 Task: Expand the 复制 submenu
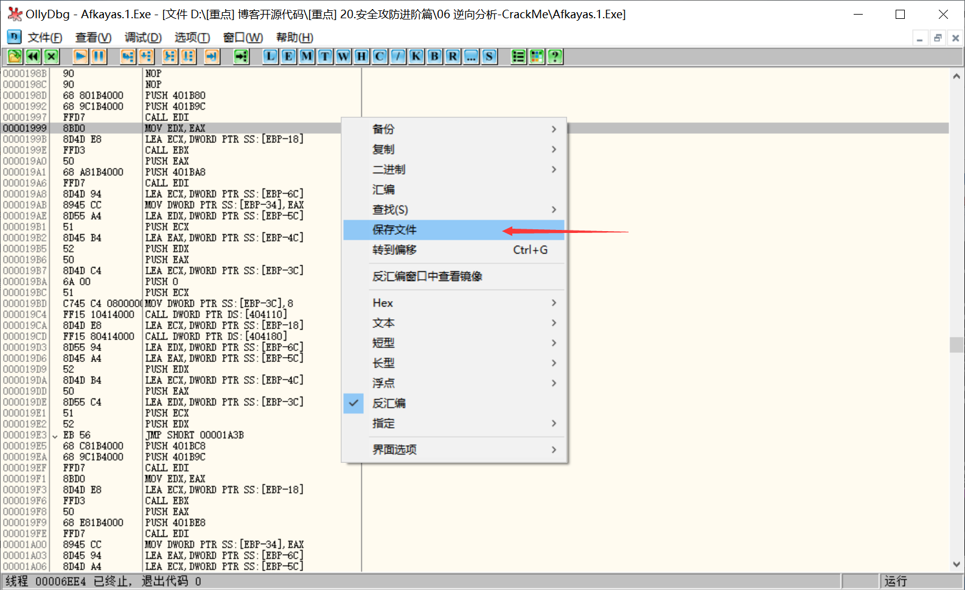454,149
